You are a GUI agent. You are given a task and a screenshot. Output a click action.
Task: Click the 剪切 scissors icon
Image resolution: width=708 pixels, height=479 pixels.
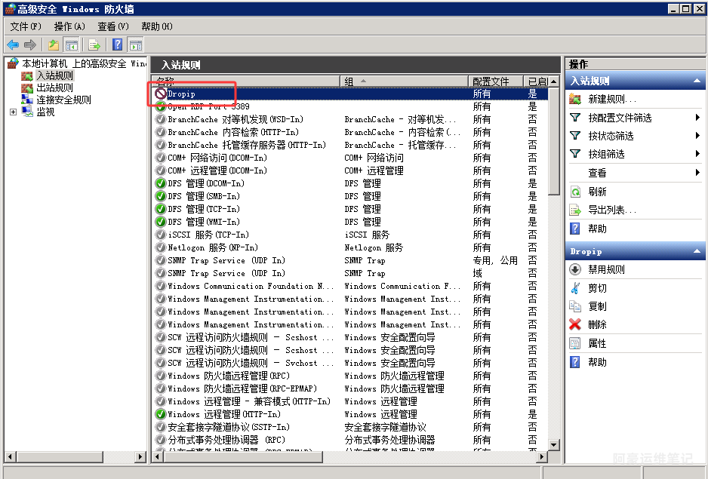click(x=575, y=288)
